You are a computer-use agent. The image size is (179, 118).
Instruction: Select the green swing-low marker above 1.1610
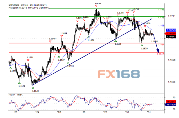click(x=59, y=57)
